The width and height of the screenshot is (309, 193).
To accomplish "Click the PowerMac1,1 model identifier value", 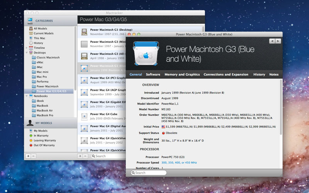I will point(170,104).
